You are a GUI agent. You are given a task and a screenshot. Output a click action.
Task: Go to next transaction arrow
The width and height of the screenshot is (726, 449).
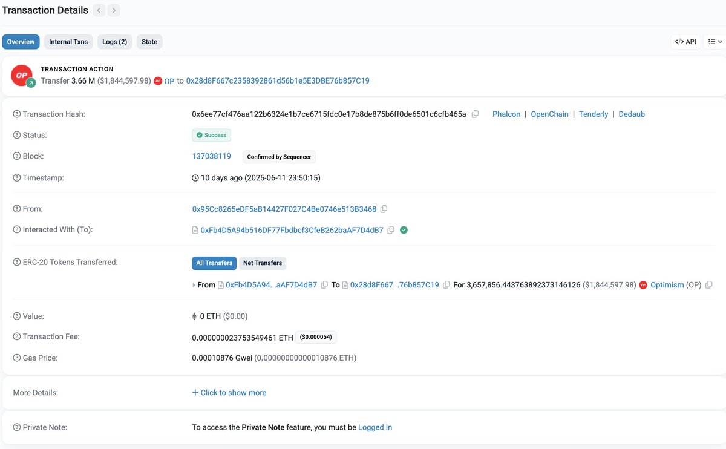[x=114, y=10]
